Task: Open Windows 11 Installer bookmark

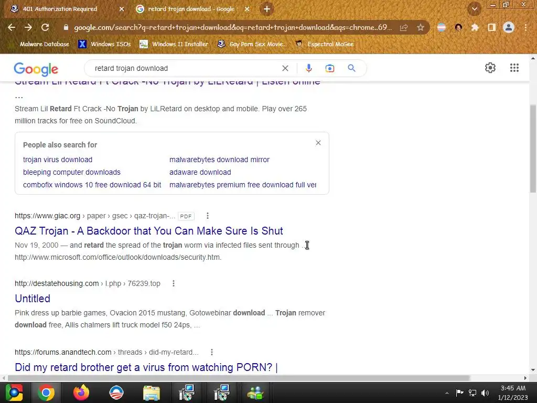Action: (174, 44)
